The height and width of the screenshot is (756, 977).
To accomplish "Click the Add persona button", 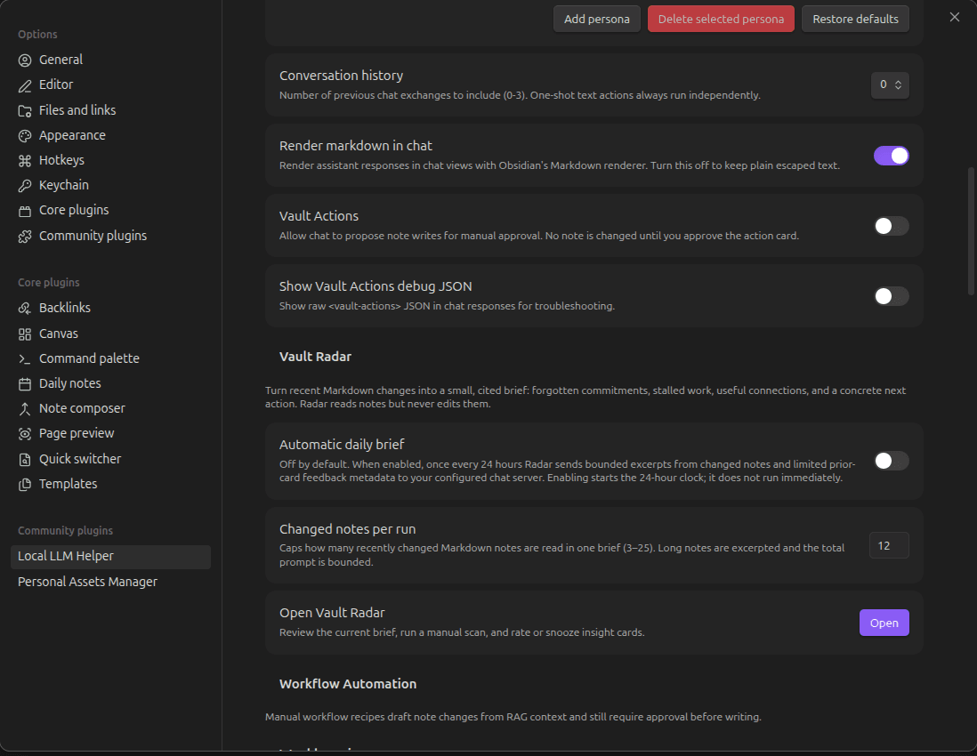I will click(x=597, y=19).
